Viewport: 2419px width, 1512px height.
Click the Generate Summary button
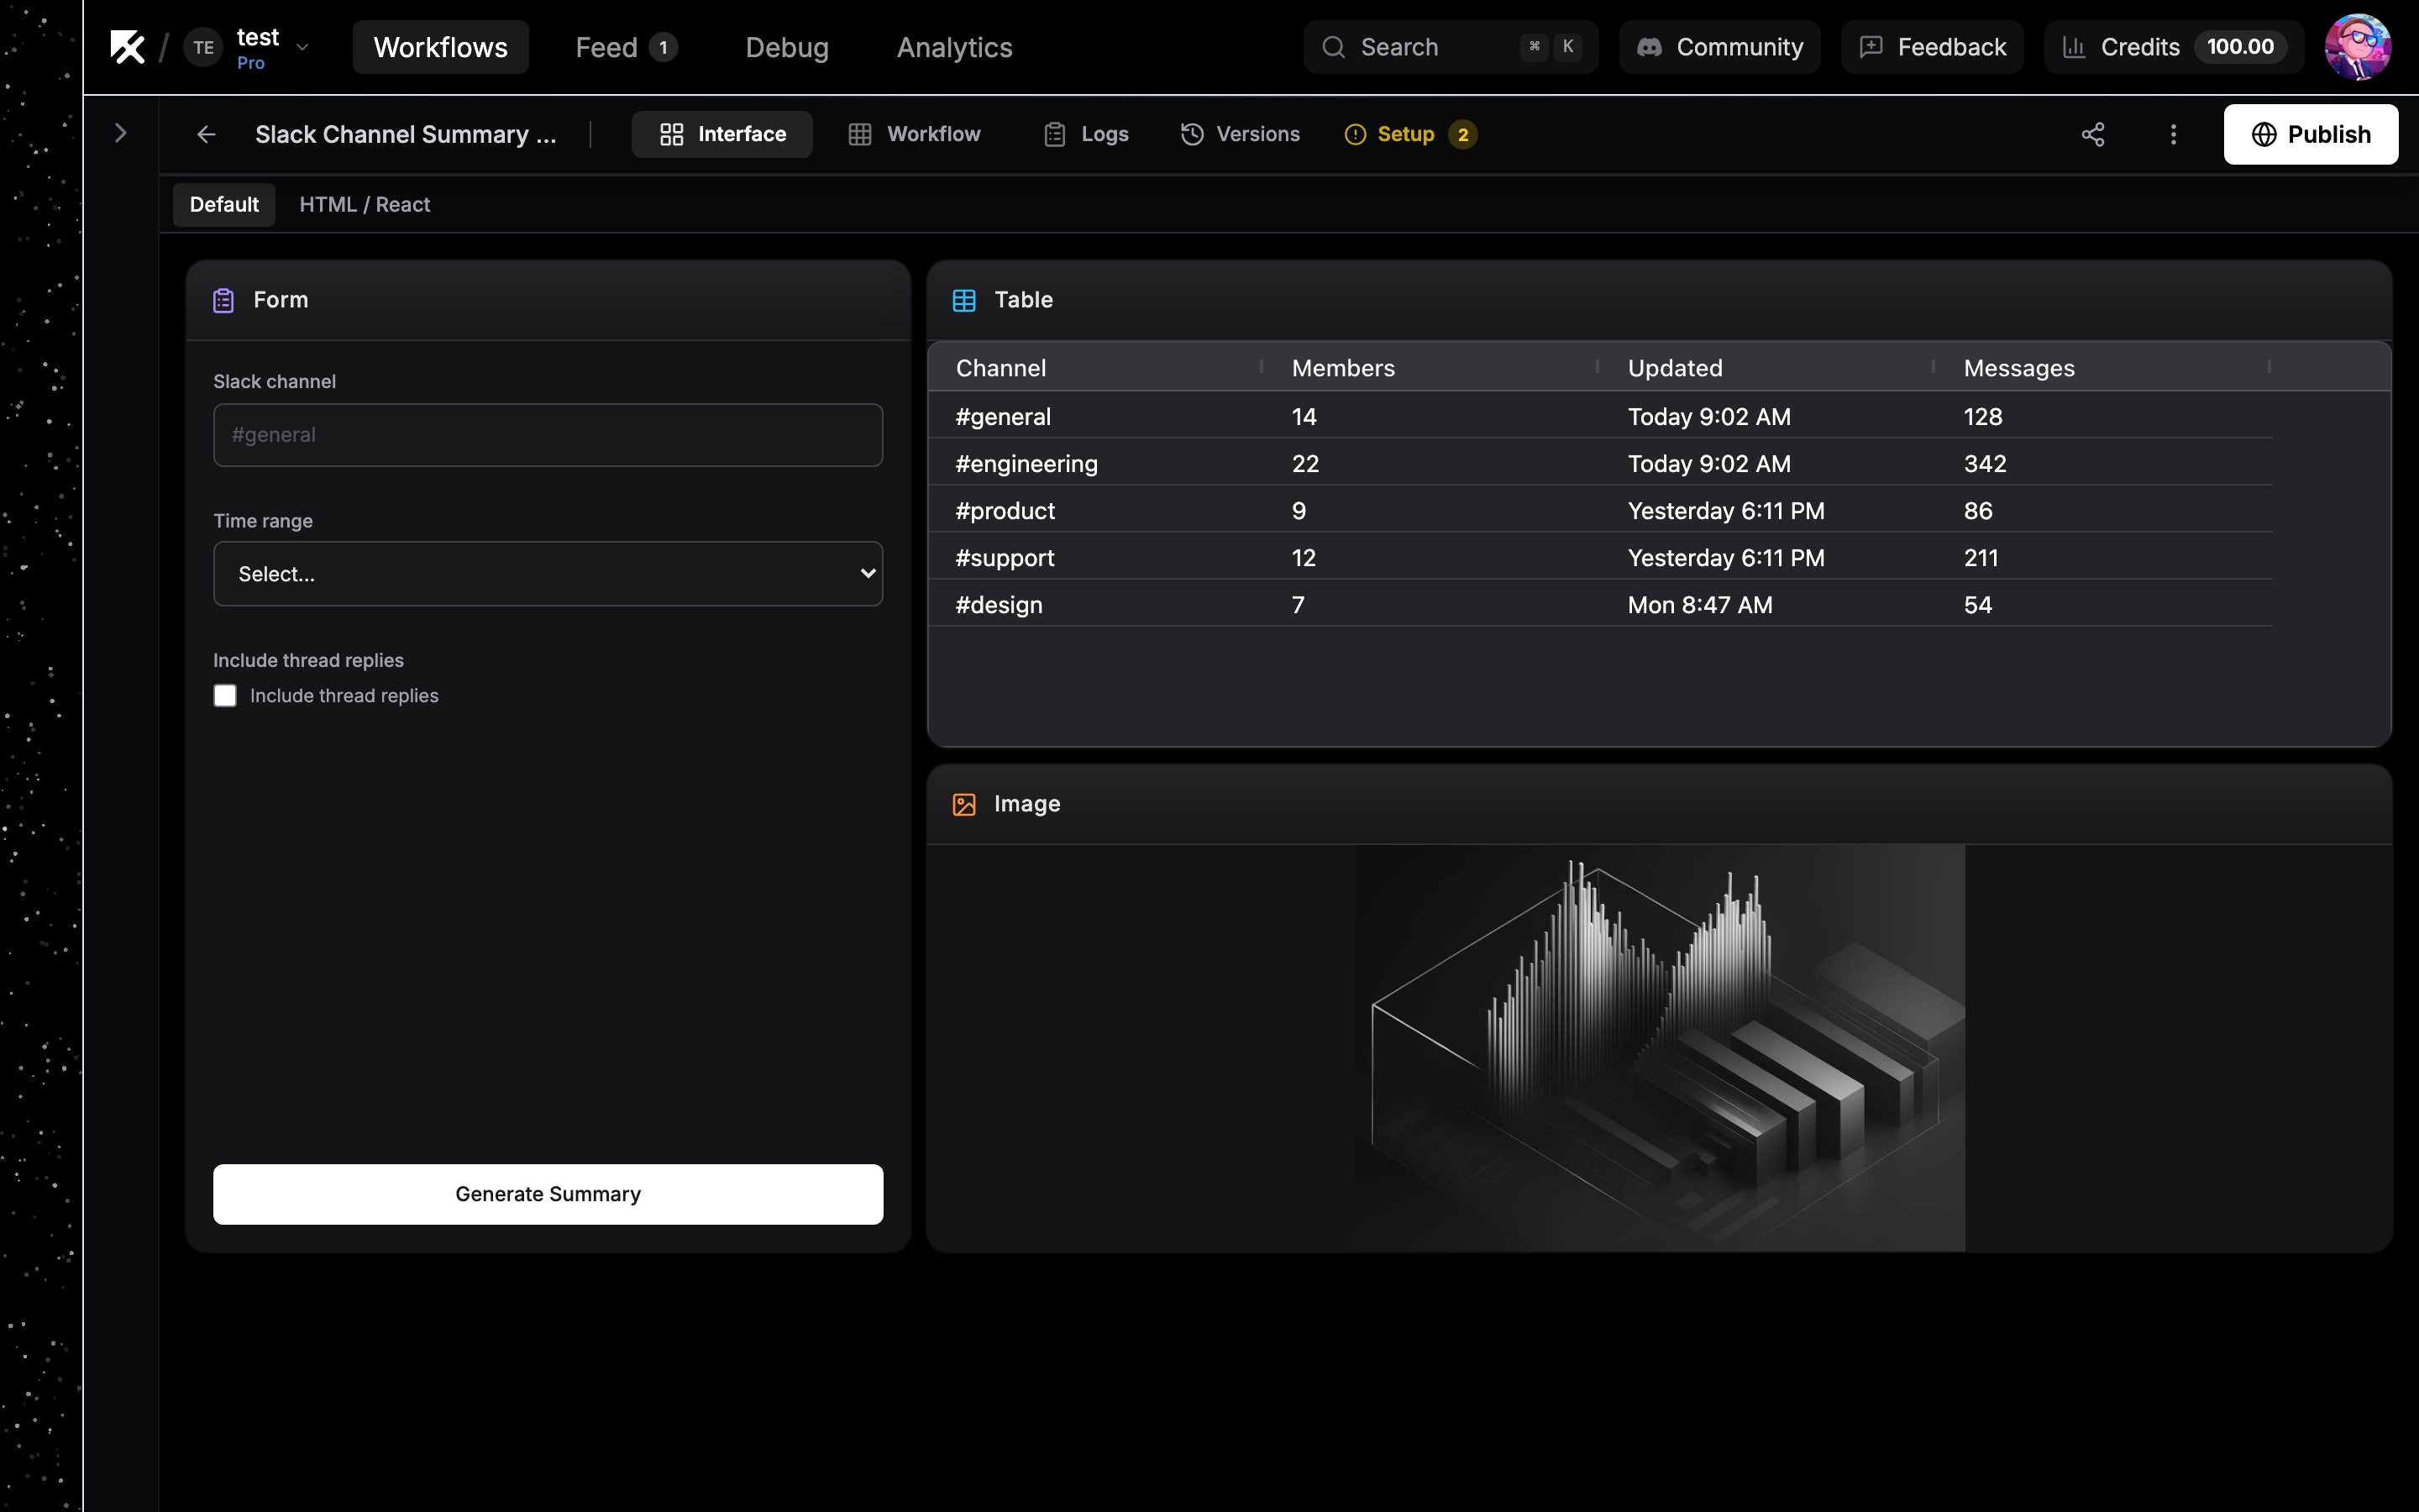(548, 1194)
